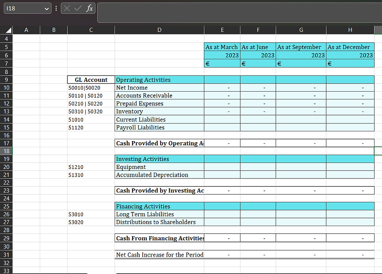Click GL account cell '51210'

(x=91, y=167)
